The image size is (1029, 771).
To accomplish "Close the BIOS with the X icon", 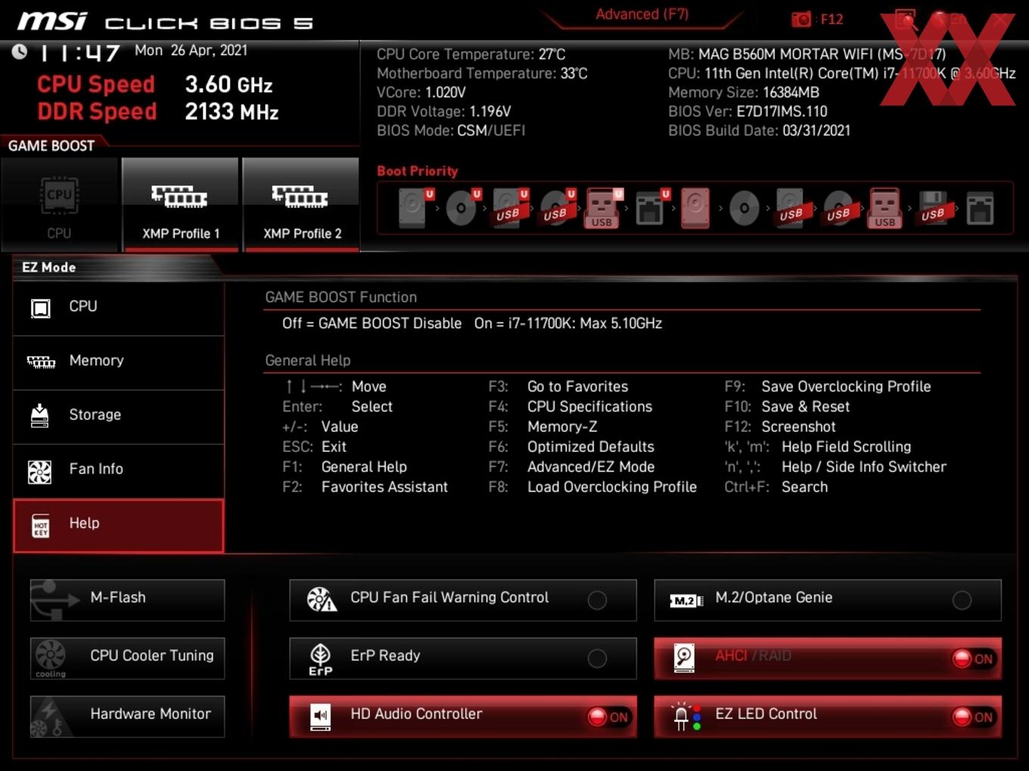I will coord(1000,20).
